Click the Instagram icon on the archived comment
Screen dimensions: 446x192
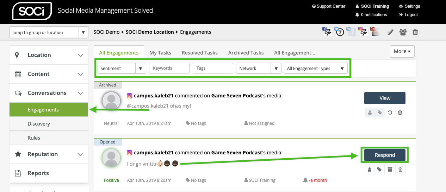click(x=130, y=96)
